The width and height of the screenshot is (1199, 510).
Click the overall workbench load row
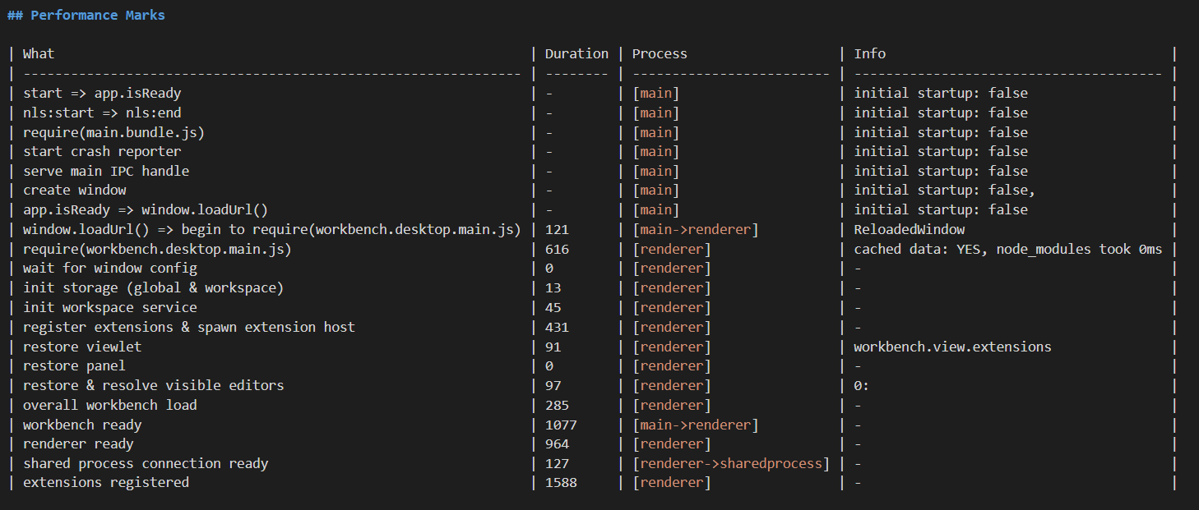(x=109, y=405)
